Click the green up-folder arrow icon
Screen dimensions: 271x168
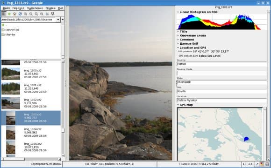9,14
